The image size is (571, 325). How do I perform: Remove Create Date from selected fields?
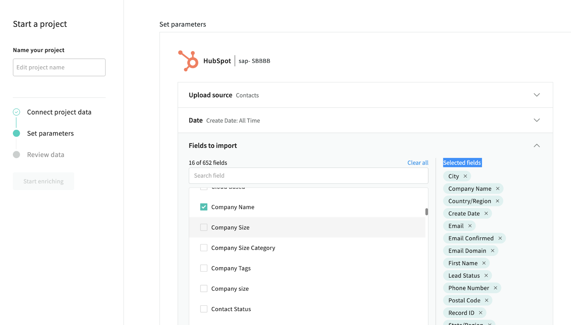[486, 213]
